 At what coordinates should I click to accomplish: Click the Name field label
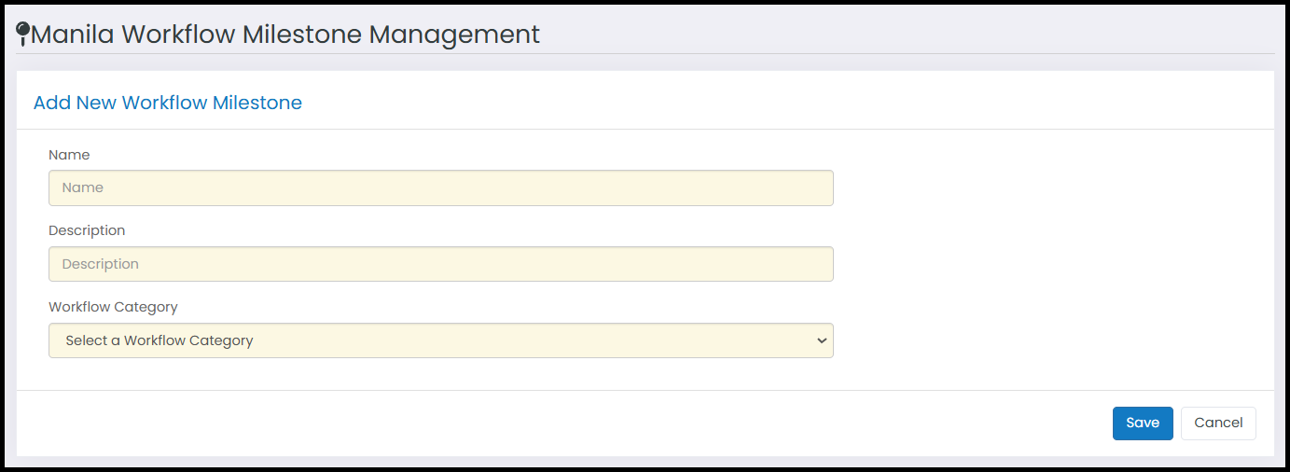tap(69, 155)
